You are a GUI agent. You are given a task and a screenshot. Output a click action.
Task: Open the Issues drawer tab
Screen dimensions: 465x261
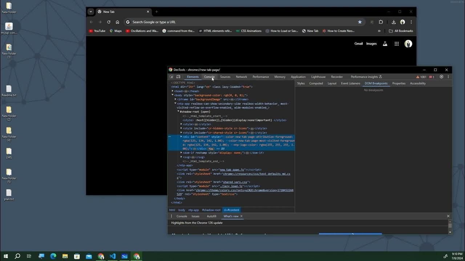195,216
